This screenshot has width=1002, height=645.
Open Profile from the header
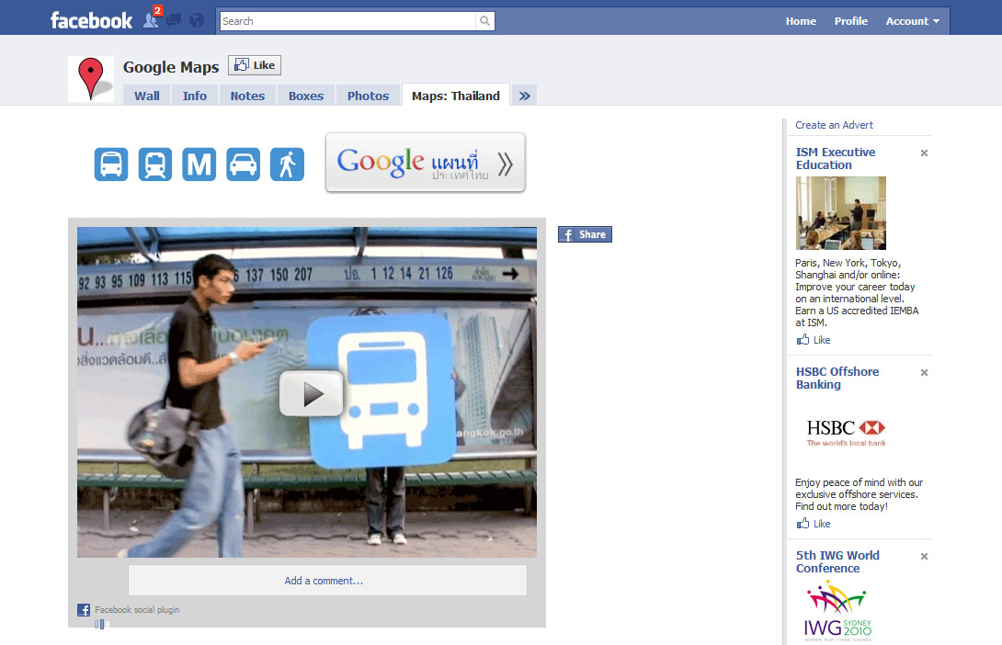(850, 21)
